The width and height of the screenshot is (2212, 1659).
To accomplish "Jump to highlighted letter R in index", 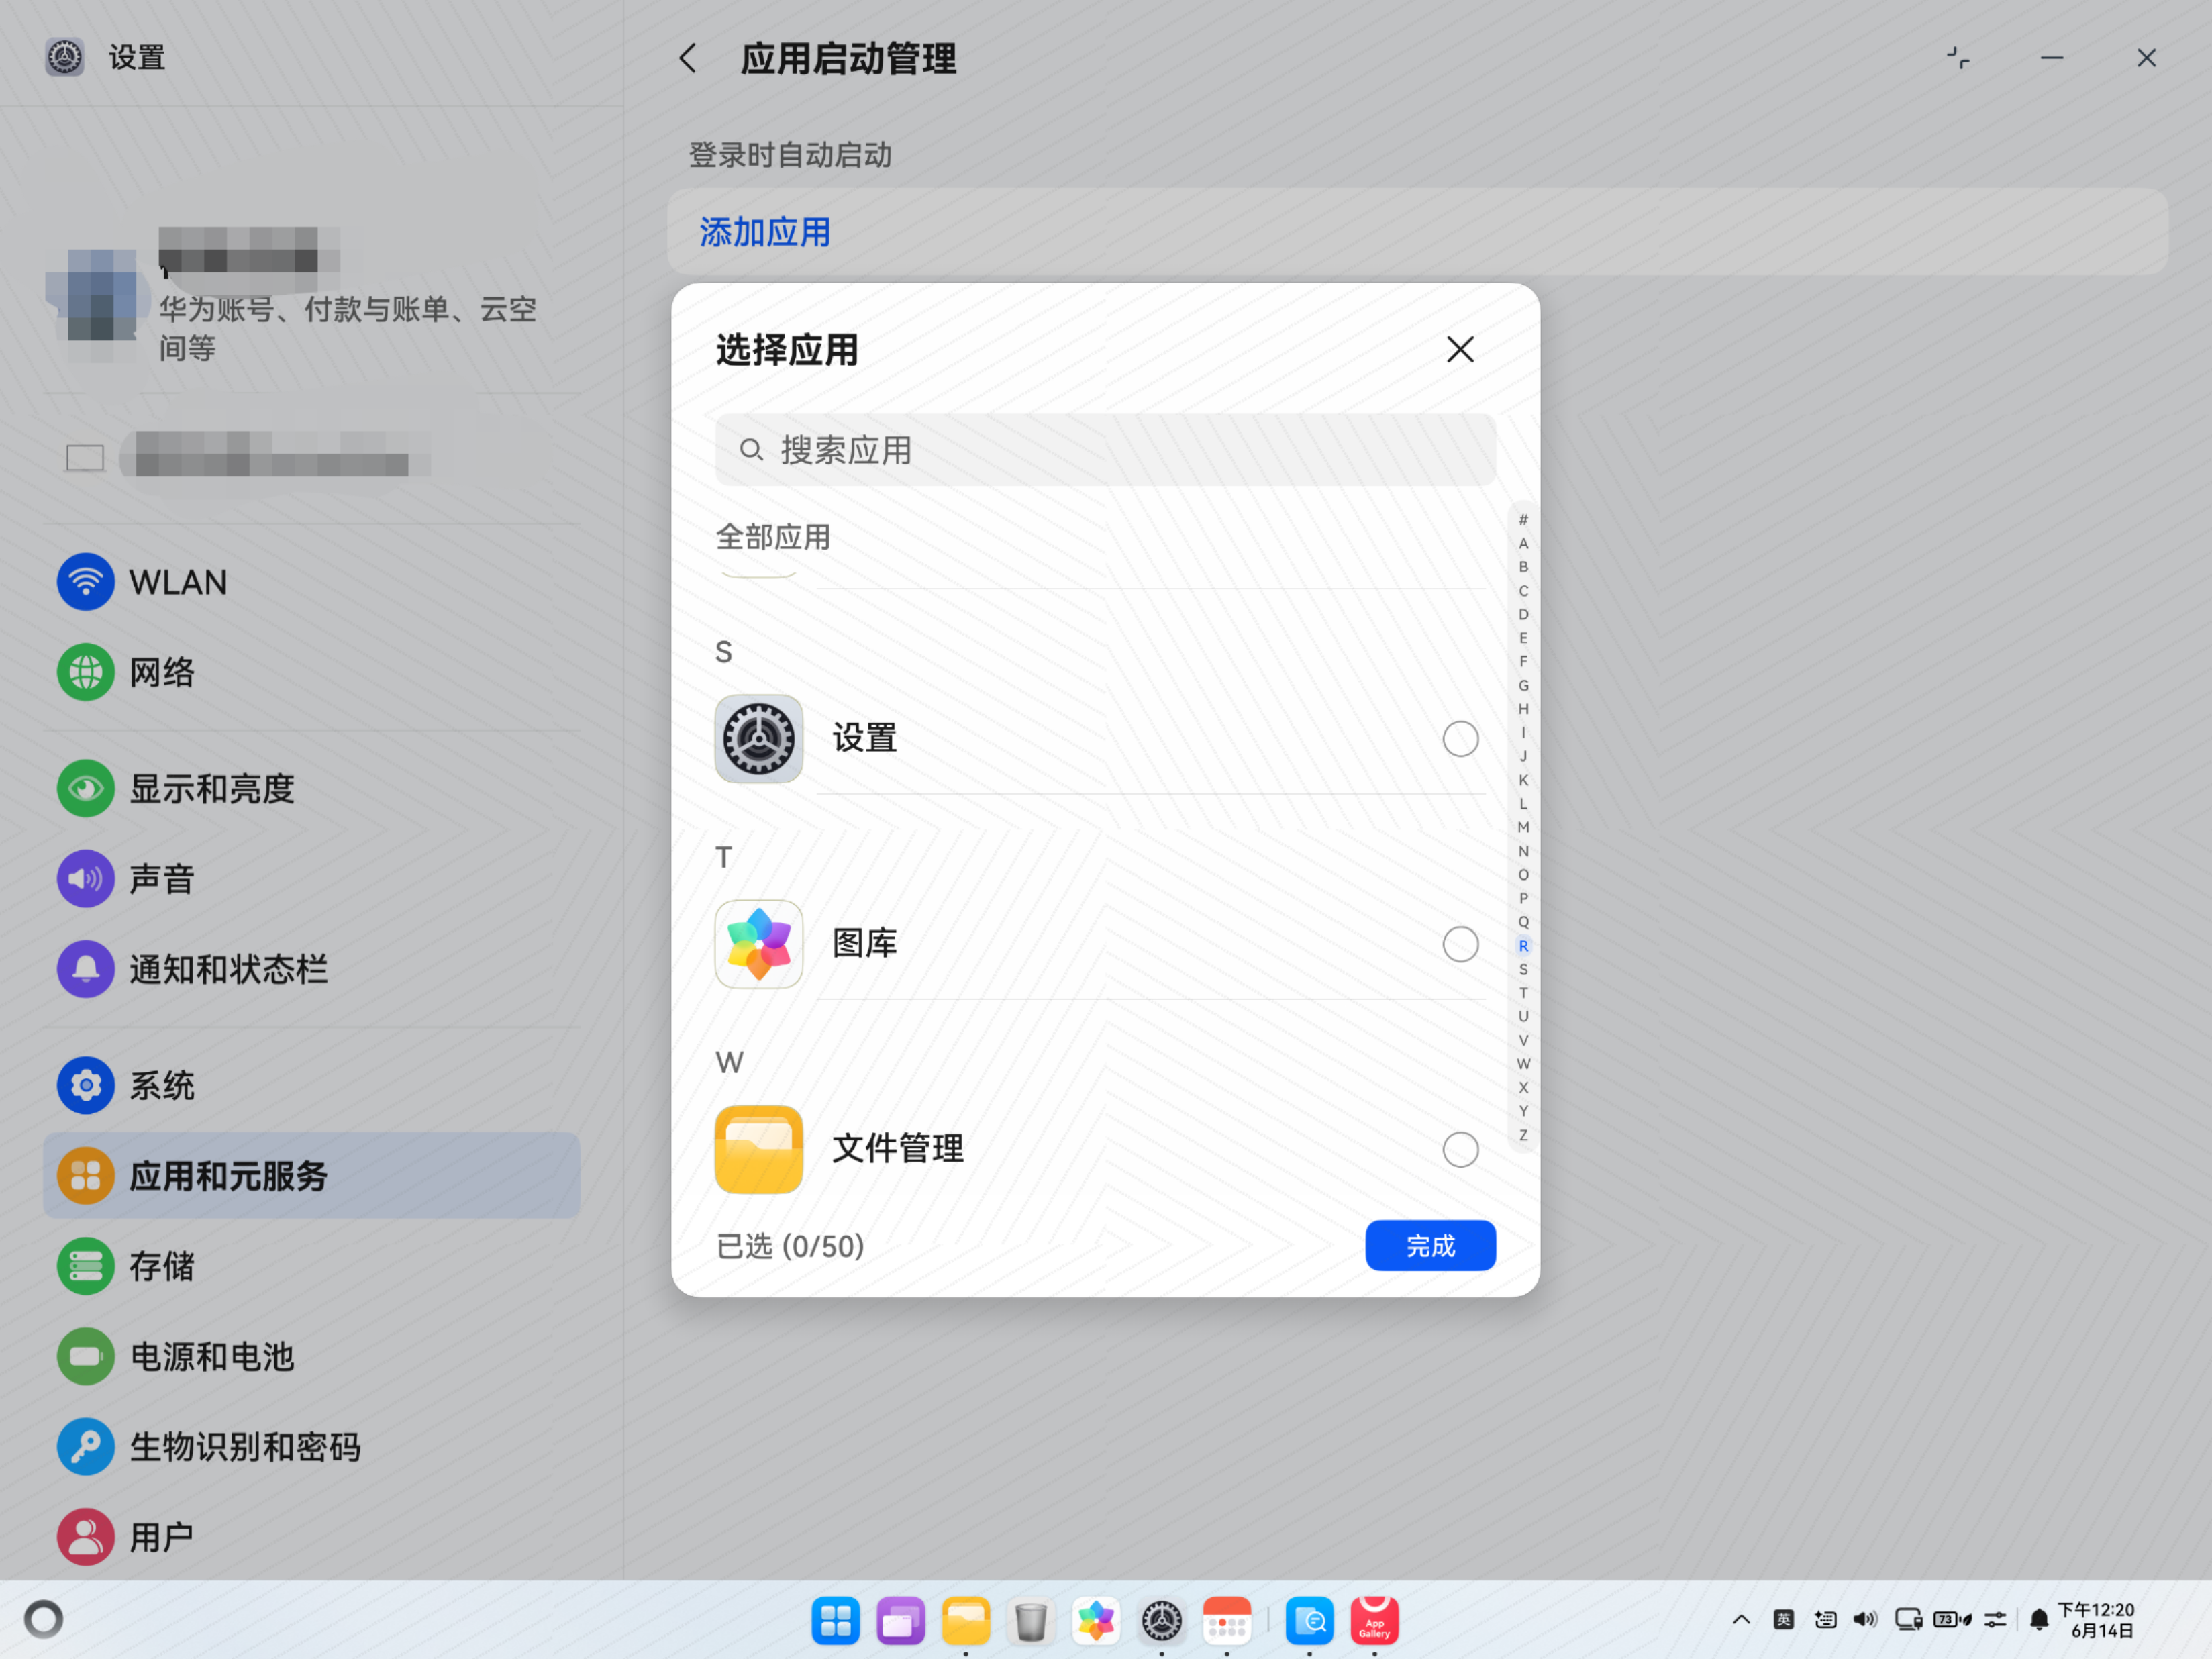I will tap(1523, 945).
